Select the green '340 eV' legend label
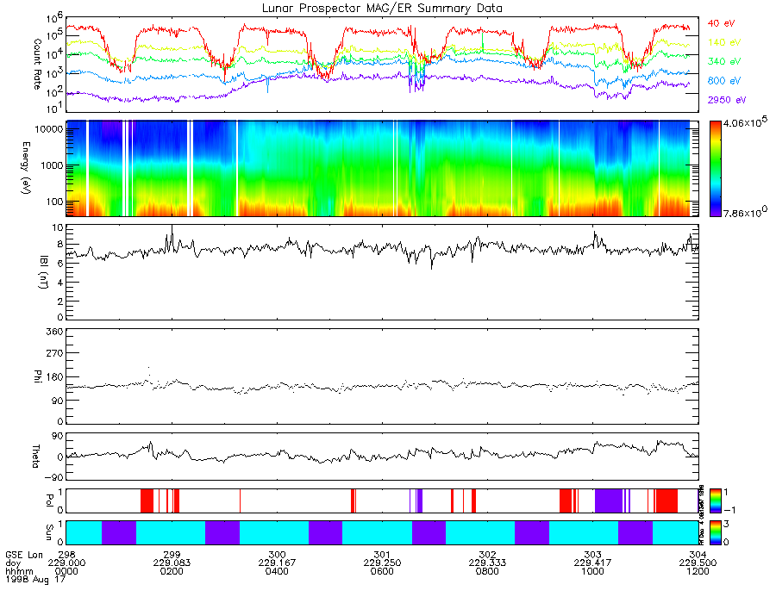776x603 pixels. (x=724, y=61)
